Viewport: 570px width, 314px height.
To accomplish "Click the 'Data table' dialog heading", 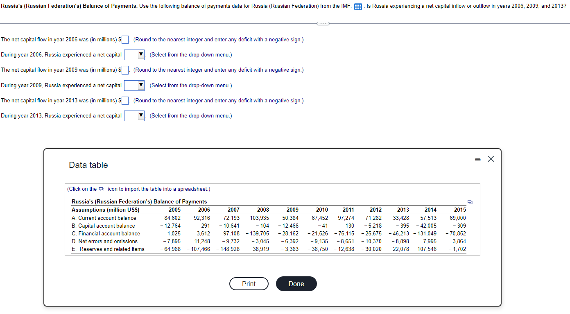I will pyautogui.click(x=88, y=165).
